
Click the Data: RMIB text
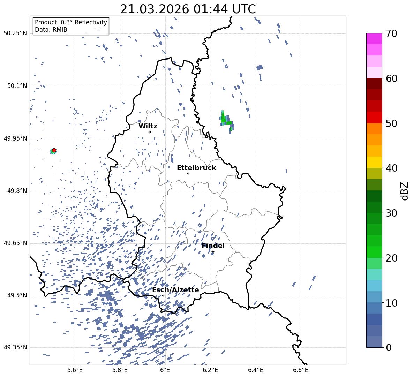tap(51, 30)
